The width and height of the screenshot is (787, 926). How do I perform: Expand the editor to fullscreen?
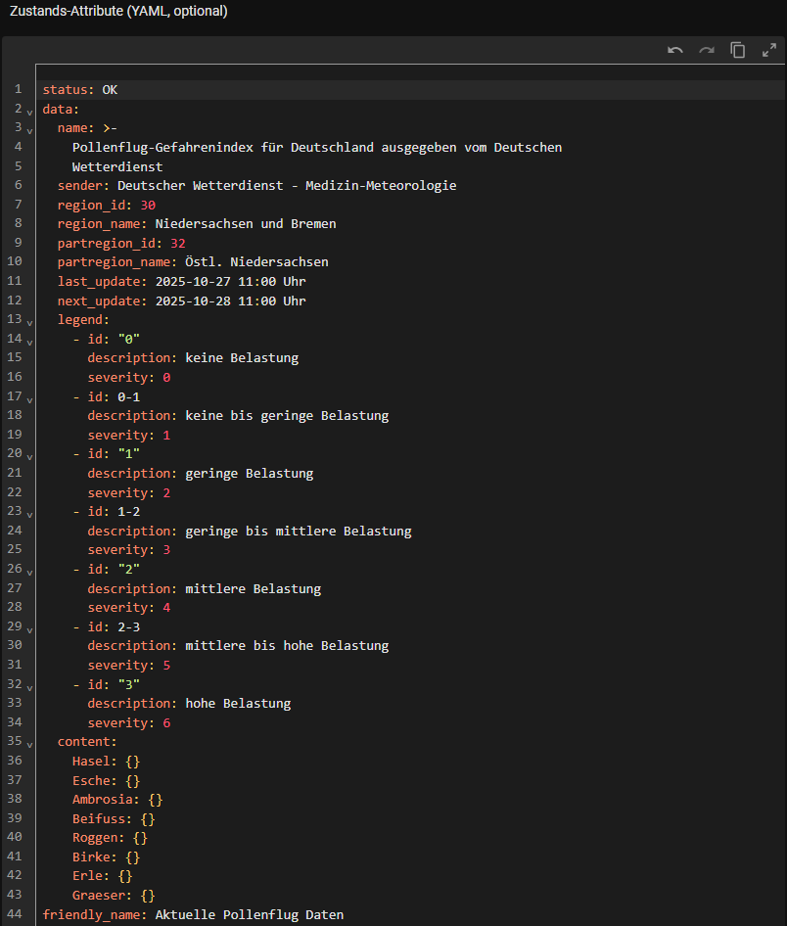coord(768,50)
